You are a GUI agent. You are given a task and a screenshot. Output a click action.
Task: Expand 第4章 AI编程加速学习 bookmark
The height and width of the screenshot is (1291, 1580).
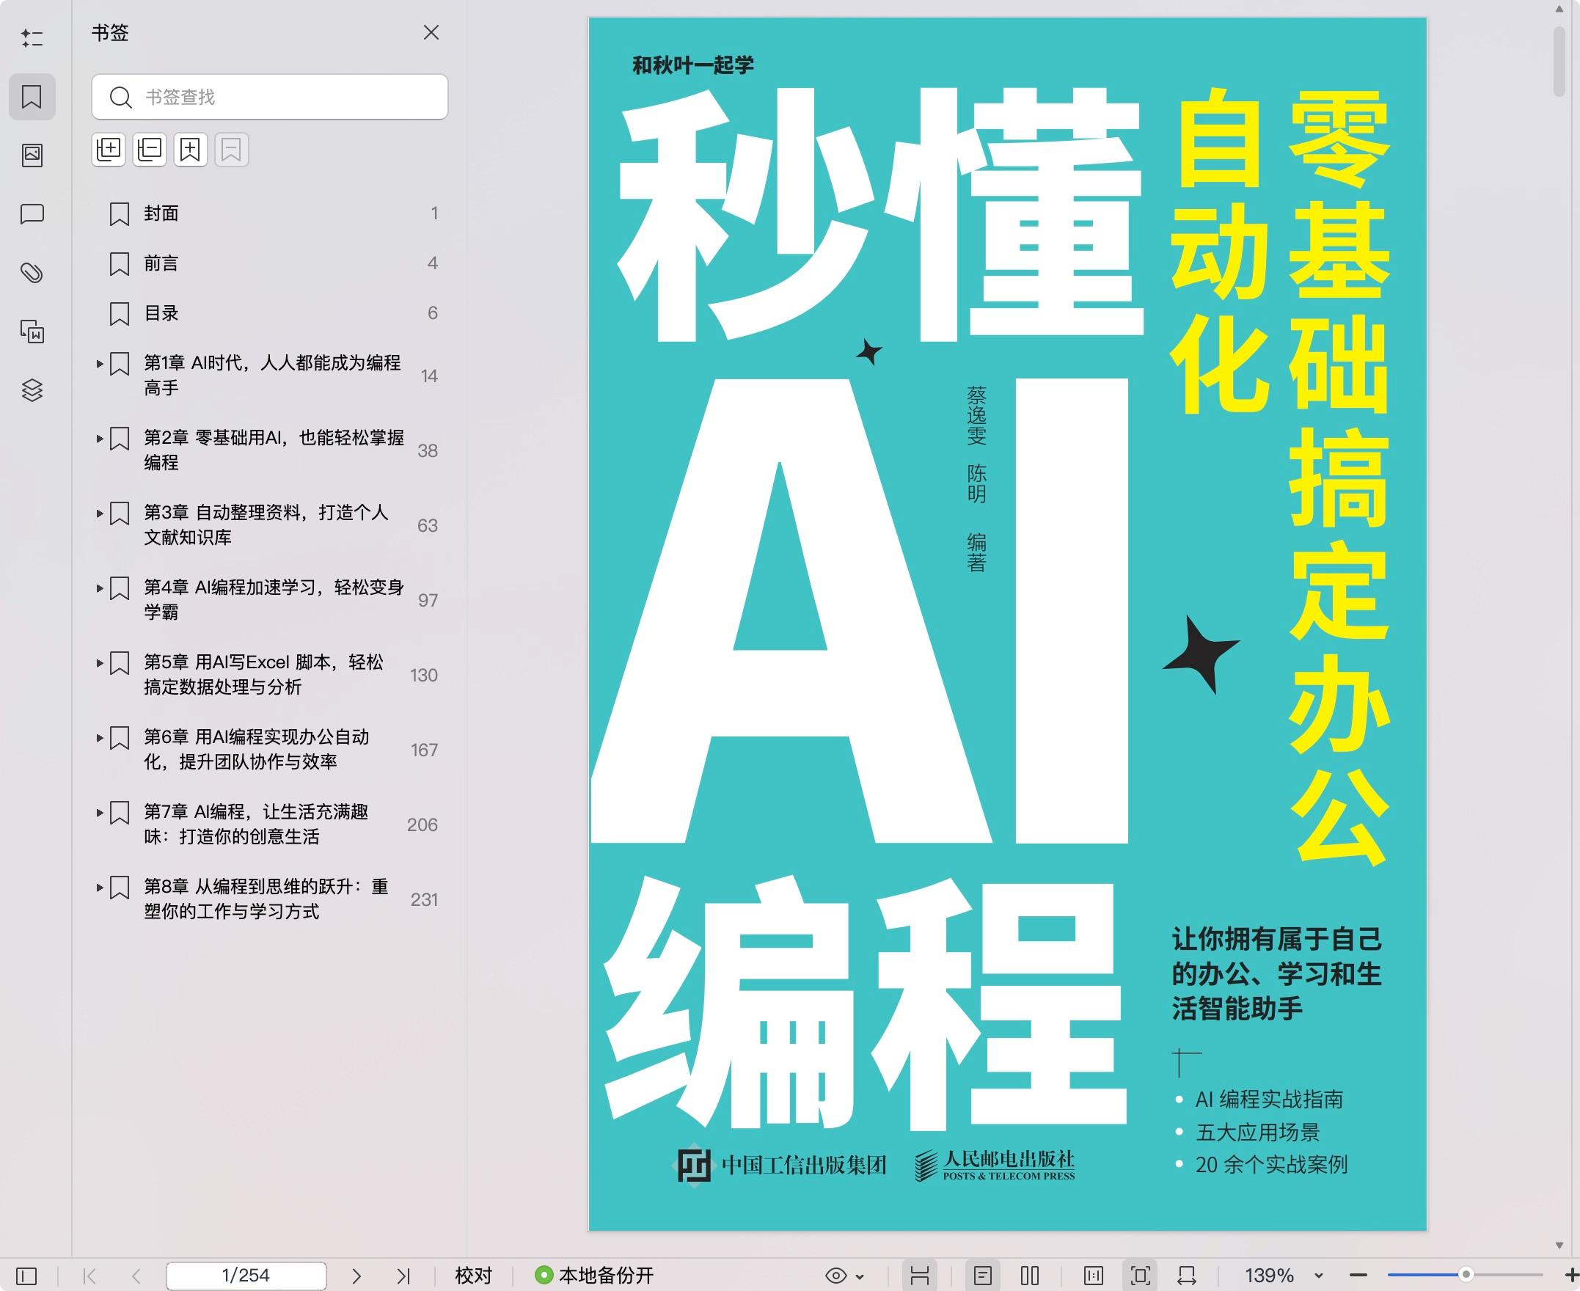[x=100, y=588]
